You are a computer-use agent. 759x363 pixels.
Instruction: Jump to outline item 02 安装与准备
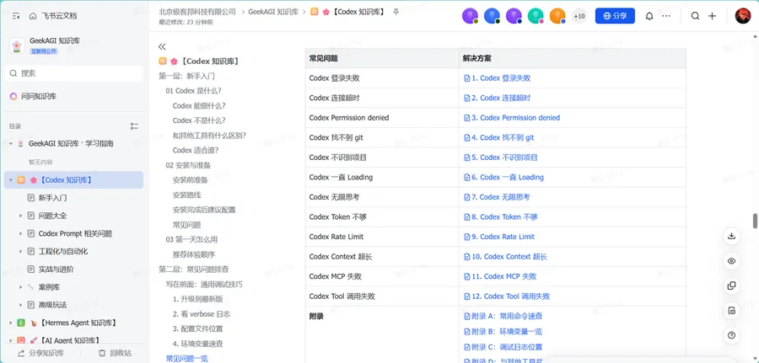pyautogui.click(x=188, y=165)
